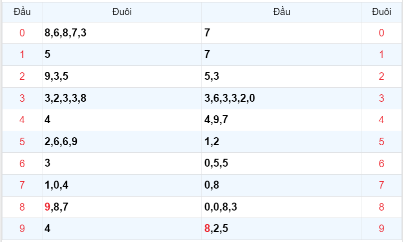The image size is (403, 242).
Task: Click the left 'Đuôi' column header
Action: (x=122, y=12)
